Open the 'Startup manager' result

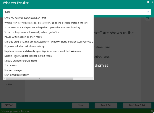coord(48,70)
